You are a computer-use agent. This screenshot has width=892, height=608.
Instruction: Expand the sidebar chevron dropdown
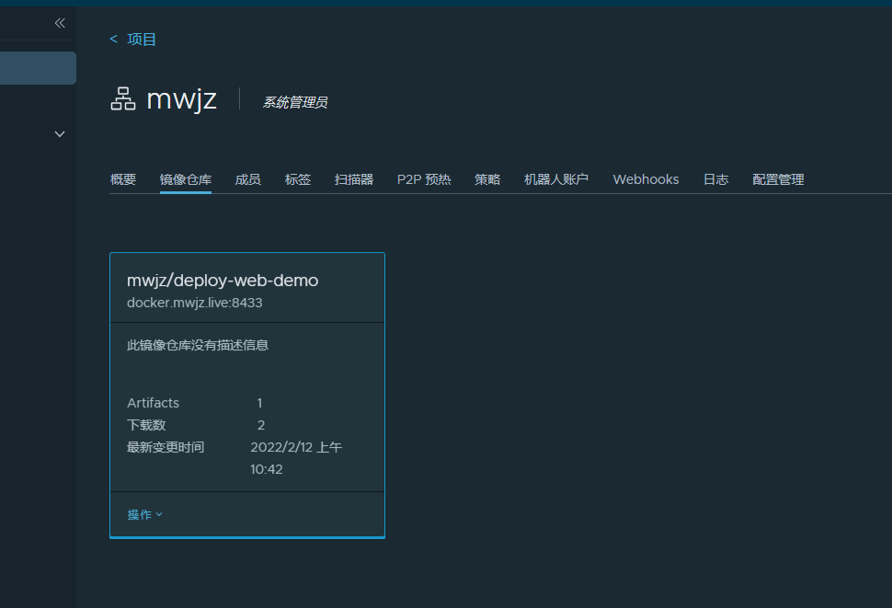point(60,134)
